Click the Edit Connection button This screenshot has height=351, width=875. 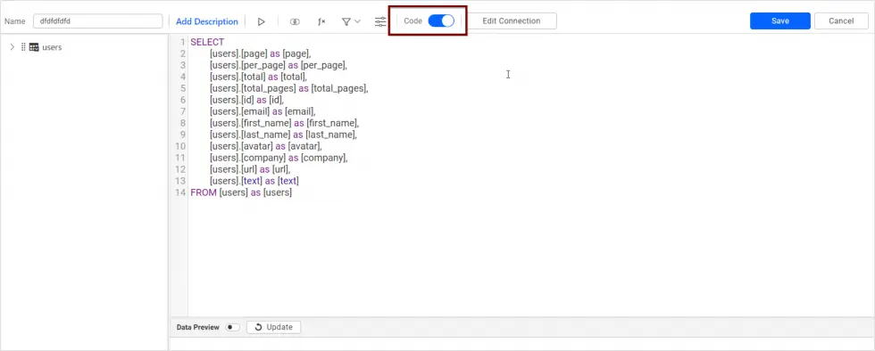click(x=512, y=21)
